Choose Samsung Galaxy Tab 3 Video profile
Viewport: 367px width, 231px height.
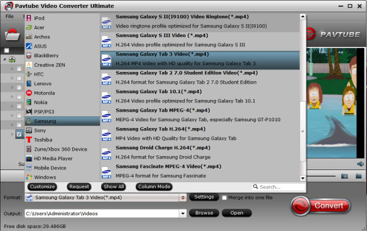pos(200,60)
